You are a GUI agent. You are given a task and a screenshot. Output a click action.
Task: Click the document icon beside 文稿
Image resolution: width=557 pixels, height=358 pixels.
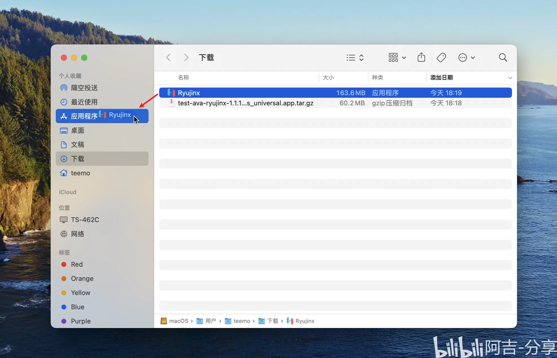pos(64,144)
